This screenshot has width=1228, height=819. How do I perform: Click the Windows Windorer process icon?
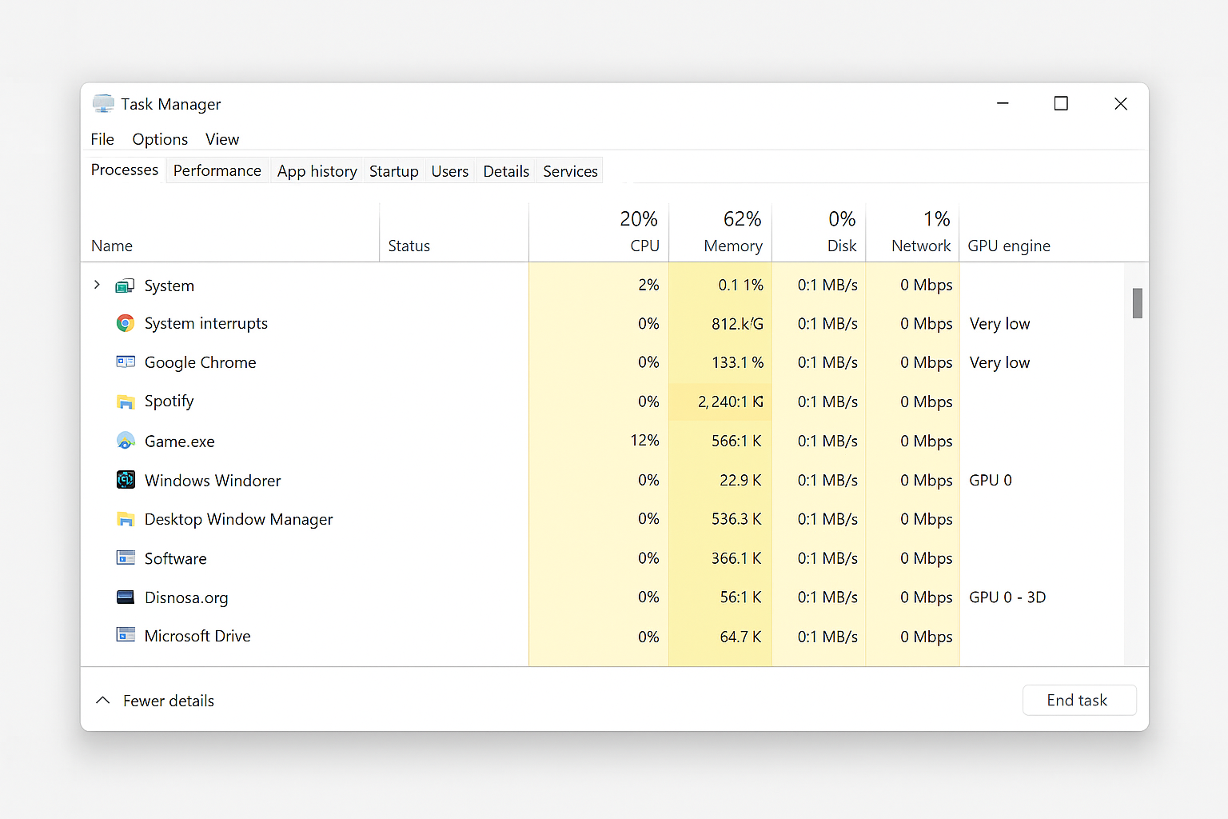(x=126, y=480)
